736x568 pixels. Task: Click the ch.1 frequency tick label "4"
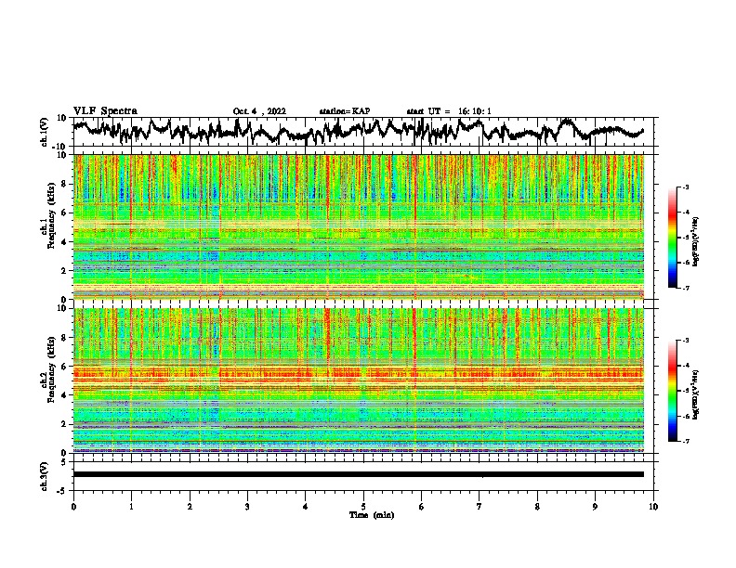(65, 242)
